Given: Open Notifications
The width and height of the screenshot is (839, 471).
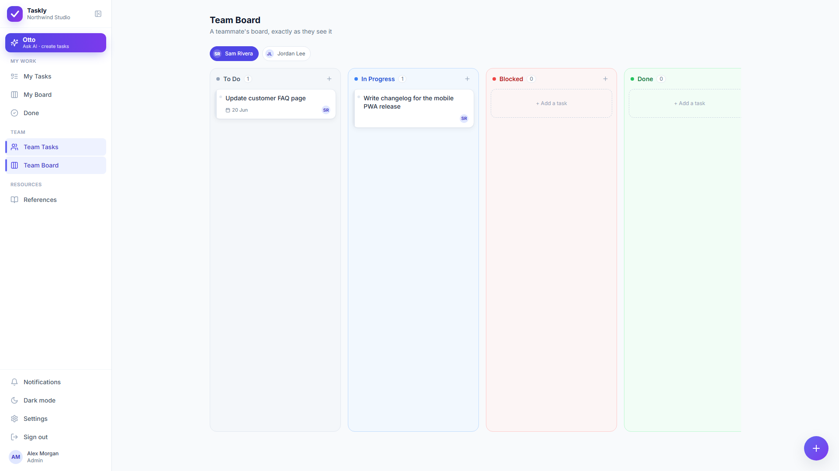Looking at the screenshot, I should (x=55, y=382).
